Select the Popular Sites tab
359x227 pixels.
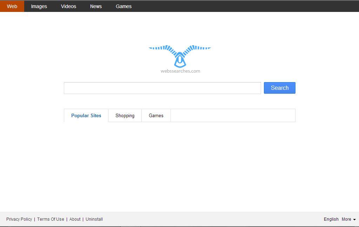(86, 115)
